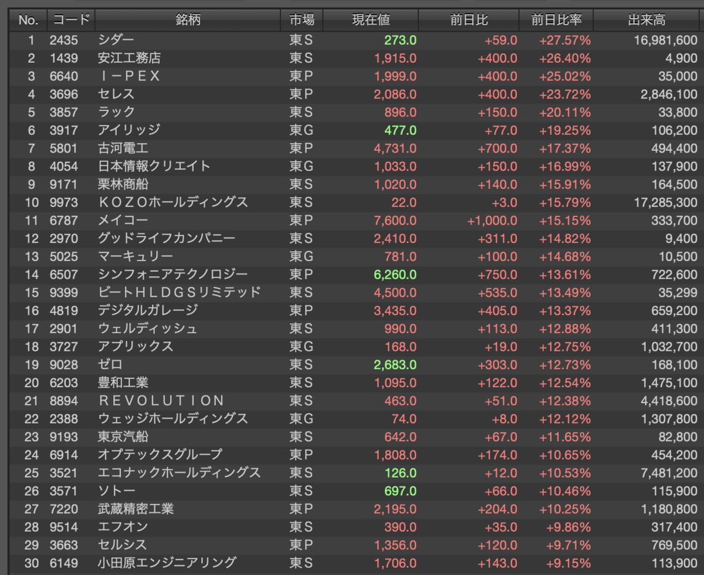
Task: Sort by the 前日比率 column header
Action: click(556, 20)
